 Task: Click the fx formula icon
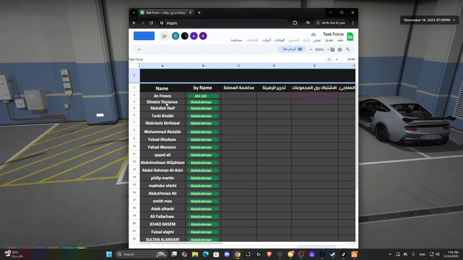(329, 60)
